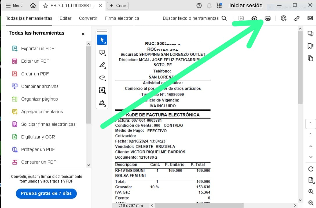Star the FB-7-001 document tab

[x=45, y=6]
